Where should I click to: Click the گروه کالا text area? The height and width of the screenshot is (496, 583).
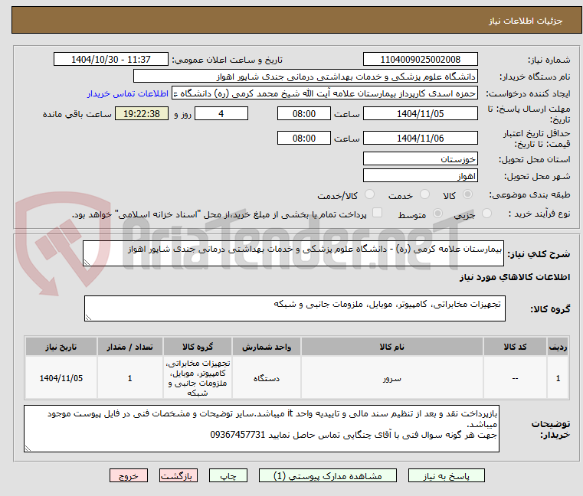pos(295,308)
